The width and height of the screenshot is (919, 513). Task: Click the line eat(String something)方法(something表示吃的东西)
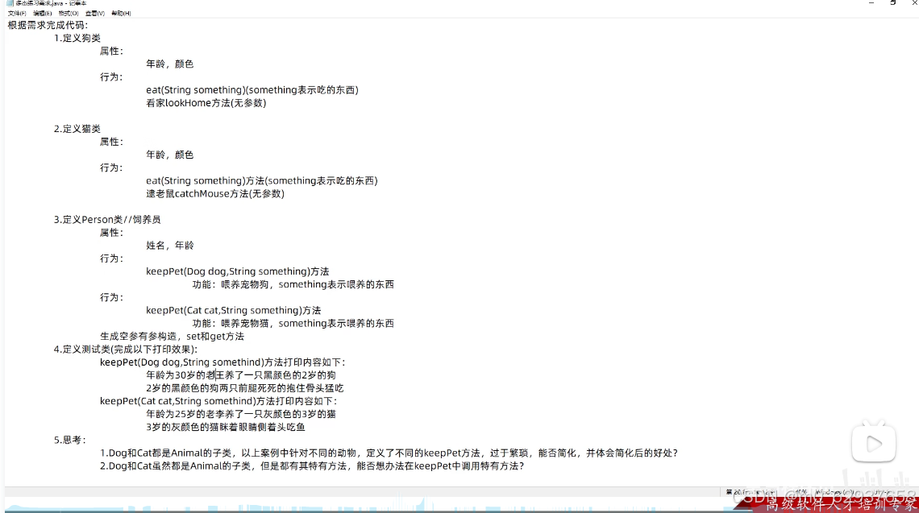[261, 181]
